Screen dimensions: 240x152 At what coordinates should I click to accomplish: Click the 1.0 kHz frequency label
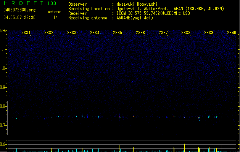click(x=3, y=68)
